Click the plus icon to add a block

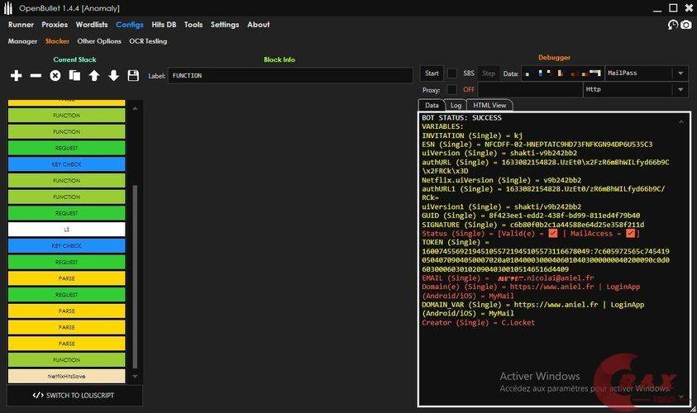pyautogui.click(x=17, y=76)
